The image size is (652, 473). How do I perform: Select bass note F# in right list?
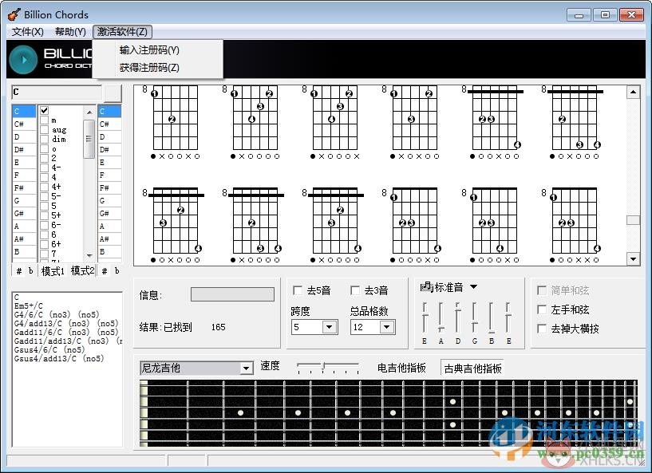click(x=110, y=187)
